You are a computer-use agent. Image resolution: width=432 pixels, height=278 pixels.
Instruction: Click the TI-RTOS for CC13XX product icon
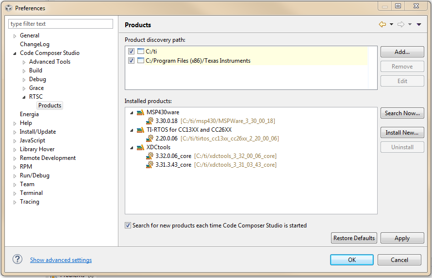coord(140,130)
